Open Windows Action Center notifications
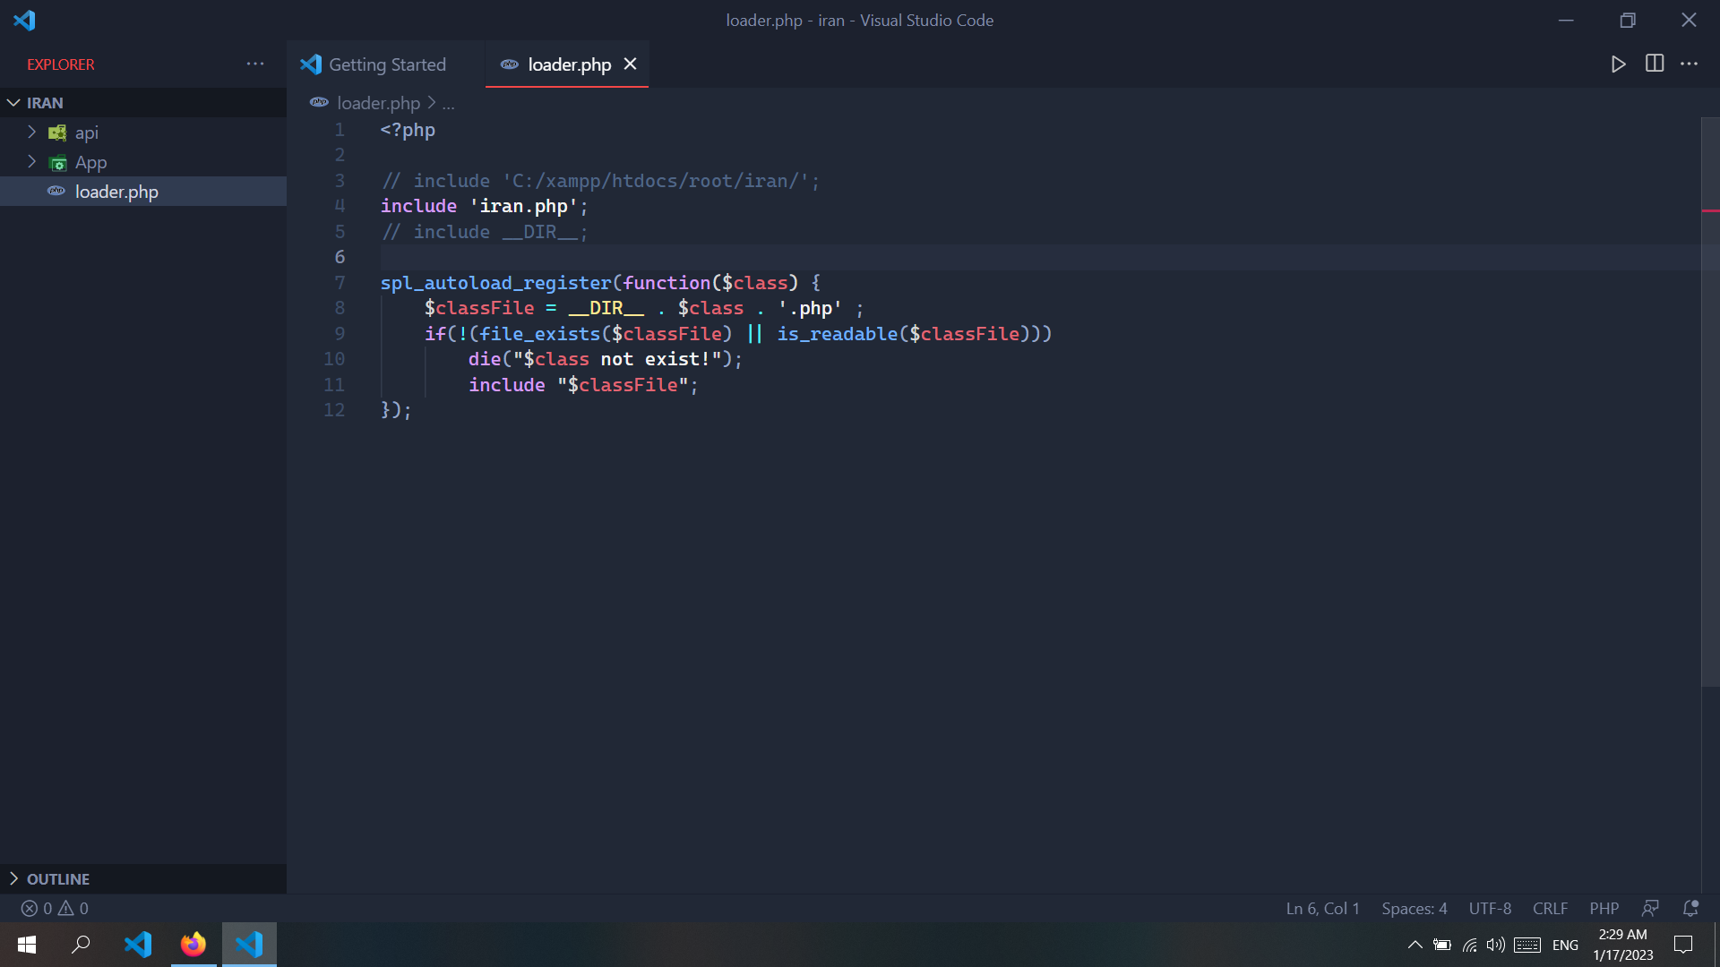The image size is (1720, 967). [x=1683, y=945]
